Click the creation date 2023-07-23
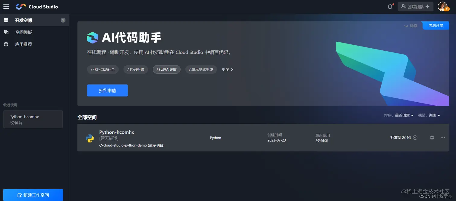Screen dimensions: 456x201 (277, 141)
